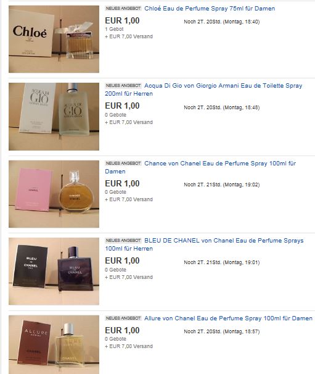Click the Allure Chanel product thumbnail
The image size is (315, 374).
tap(54, 344)
